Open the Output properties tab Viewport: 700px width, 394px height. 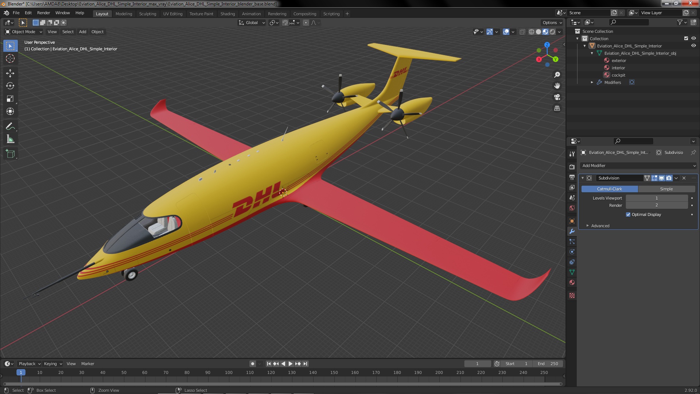click(x=572, y=177)
